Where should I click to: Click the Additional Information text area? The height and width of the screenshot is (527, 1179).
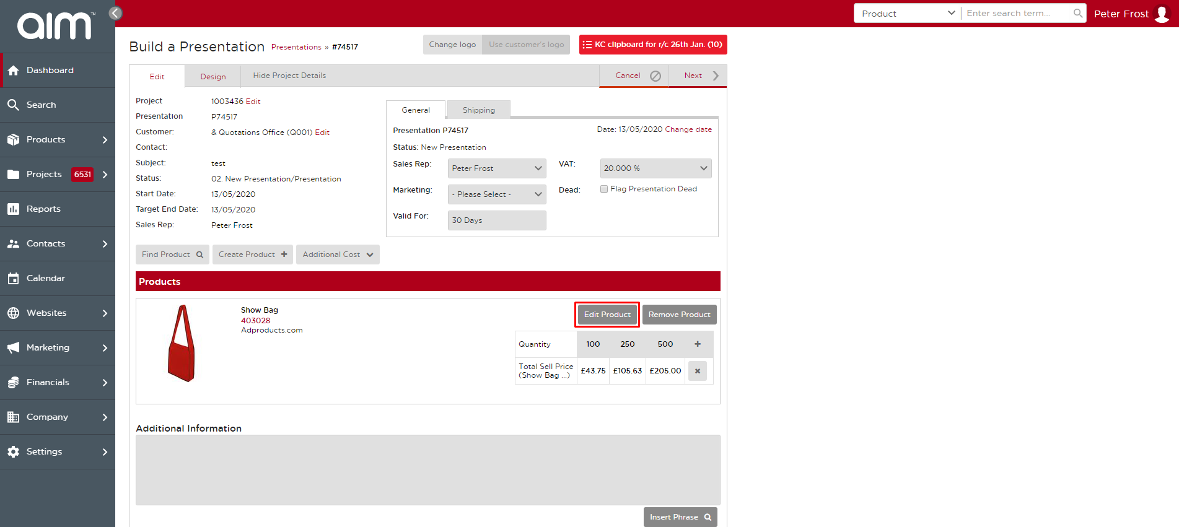[428, 470]
